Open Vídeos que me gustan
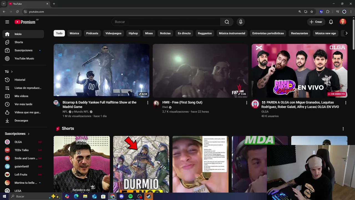The height and width of the screenshot is (200, 355). click(x=23, y=112)
